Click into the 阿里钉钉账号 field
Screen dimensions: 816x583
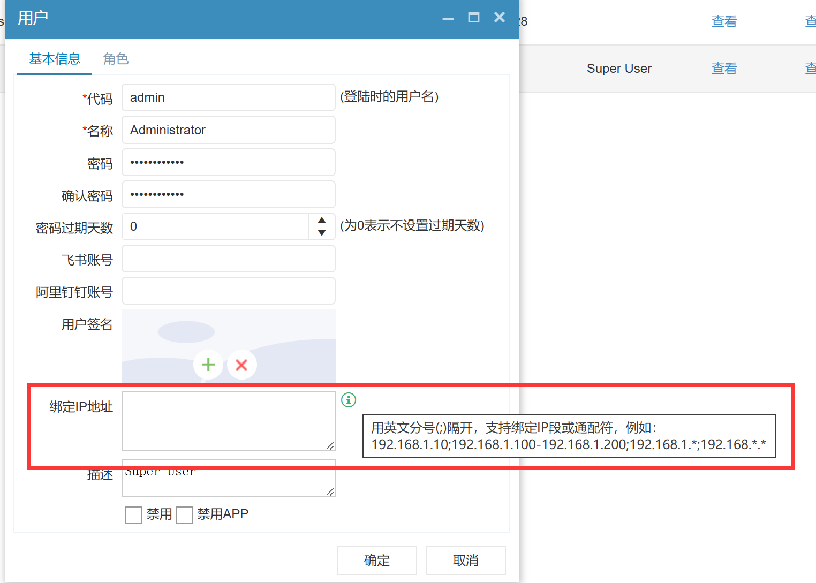[x=229, y=291]
